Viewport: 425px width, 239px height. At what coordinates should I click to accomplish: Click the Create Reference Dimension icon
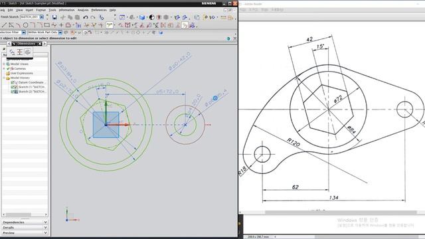[20, 52]
